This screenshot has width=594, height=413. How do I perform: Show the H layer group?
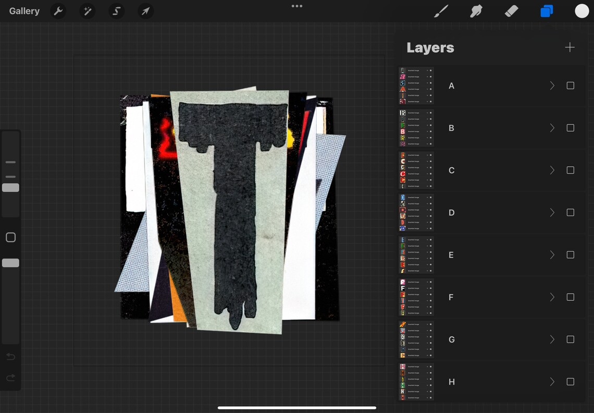[570, 382]
